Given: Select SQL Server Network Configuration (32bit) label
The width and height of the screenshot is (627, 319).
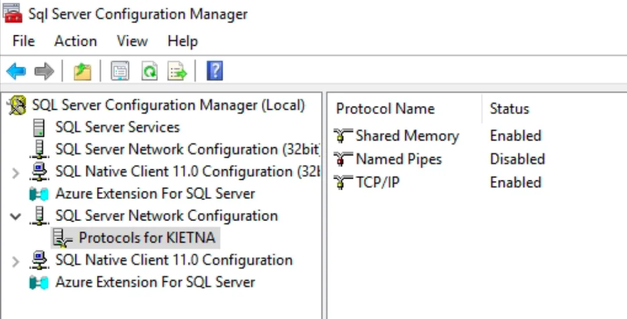Looking at the screenshot, I should point(188,150).
